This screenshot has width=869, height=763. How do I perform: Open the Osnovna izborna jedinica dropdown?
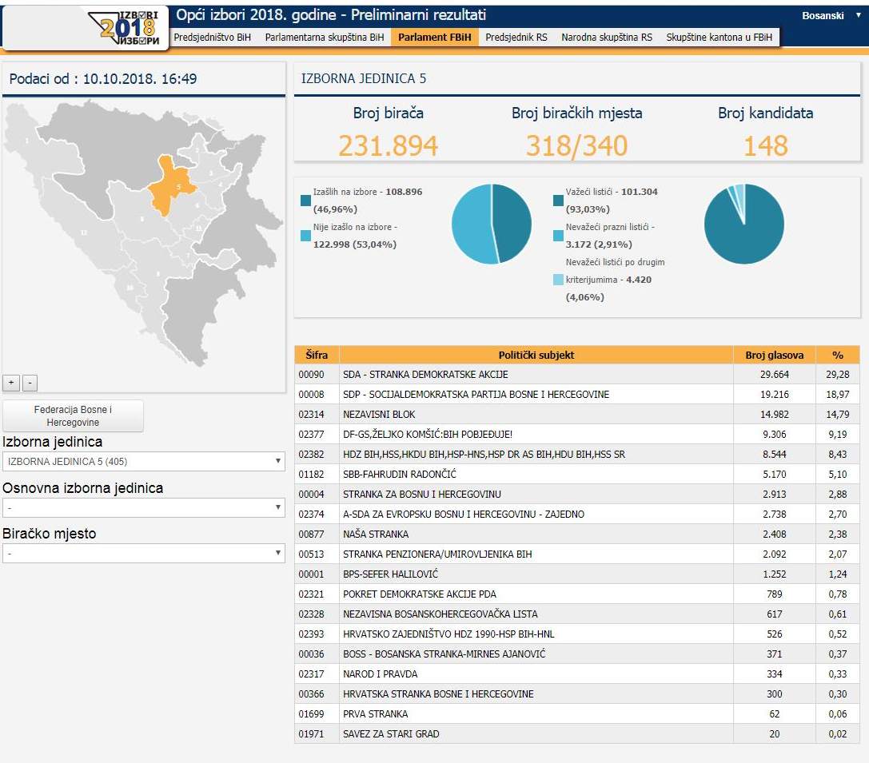(x=144, y=507)
